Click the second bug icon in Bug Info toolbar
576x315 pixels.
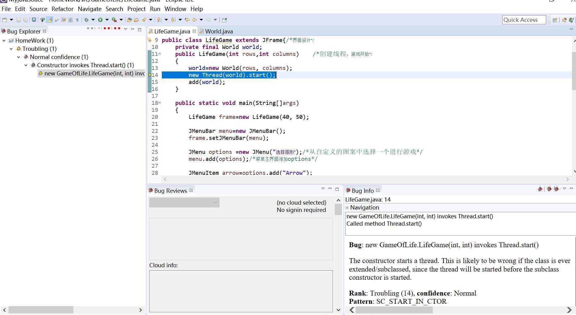coord(549,189)
